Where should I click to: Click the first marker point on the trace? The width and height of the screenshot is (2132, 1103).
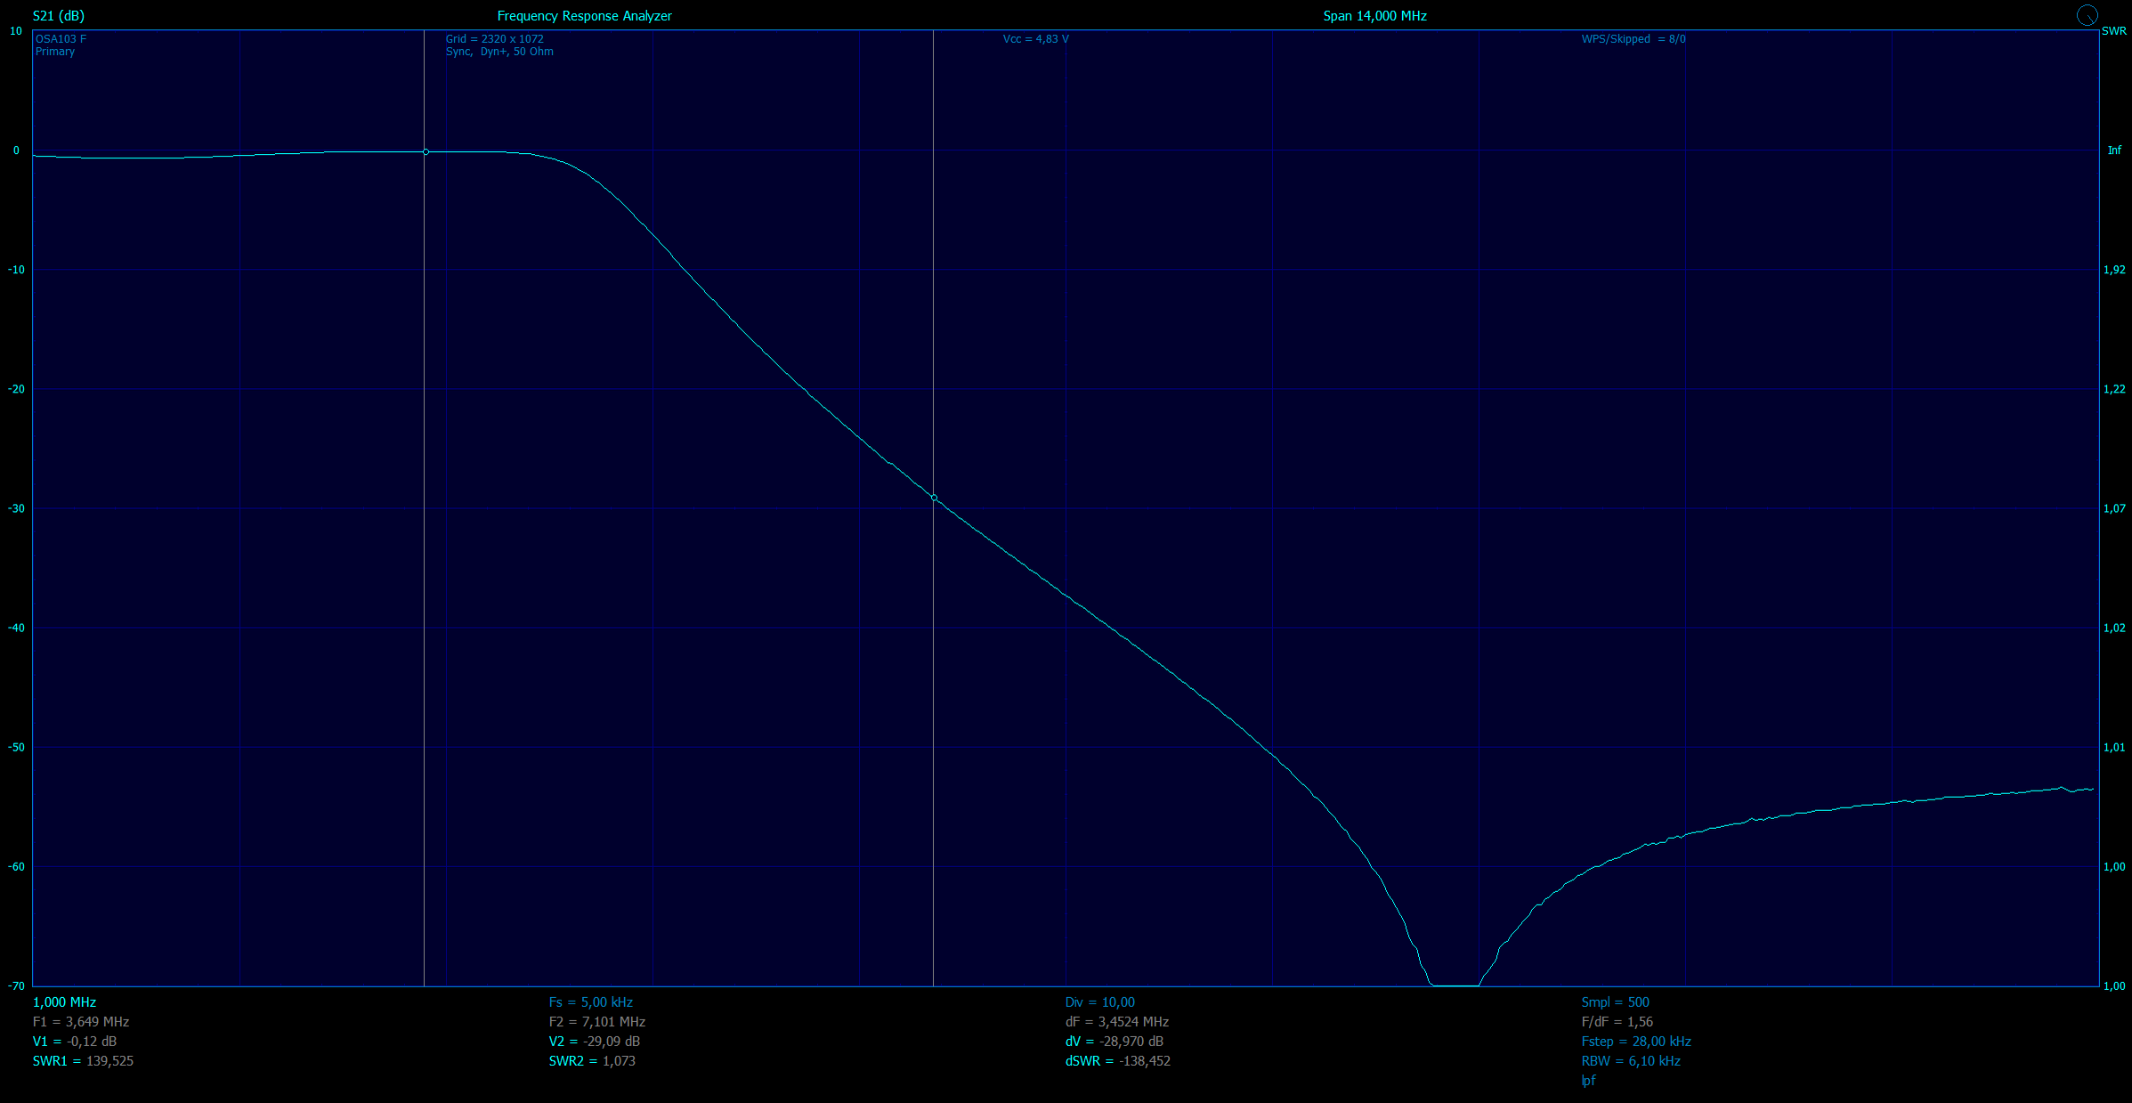[x=426, y=152]
